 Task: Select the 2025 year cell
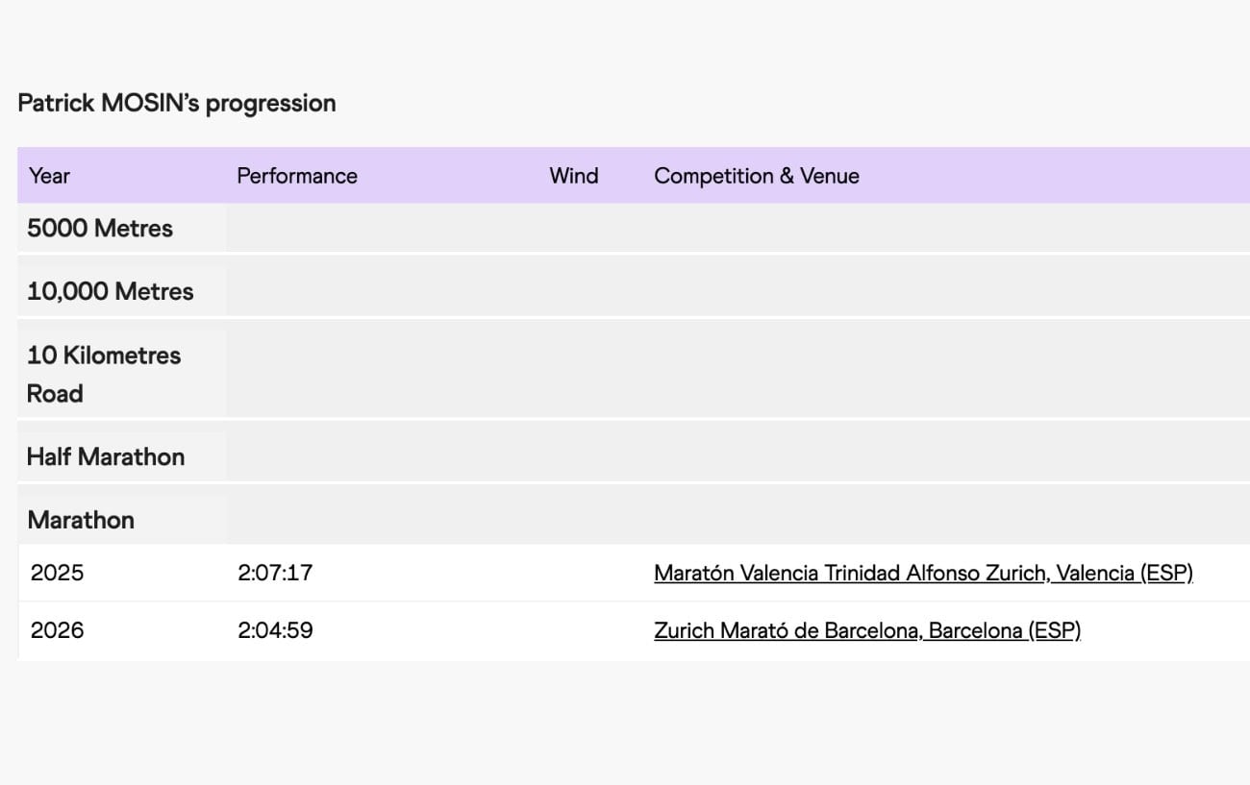pos(58,574)
